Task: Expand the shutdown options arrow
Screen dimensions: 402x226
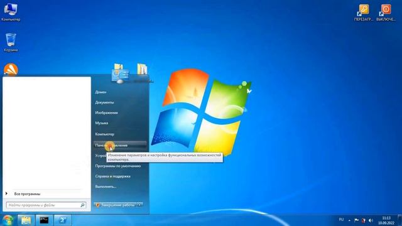Action: pos(139,205)
